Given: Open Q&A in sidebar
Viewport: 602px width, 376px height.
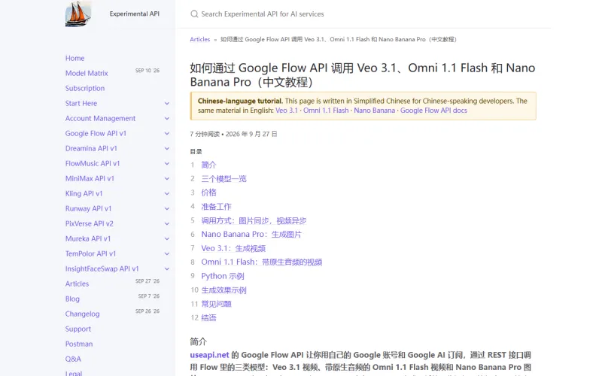Looking at the screenshot, I should (x=73, y=359).
